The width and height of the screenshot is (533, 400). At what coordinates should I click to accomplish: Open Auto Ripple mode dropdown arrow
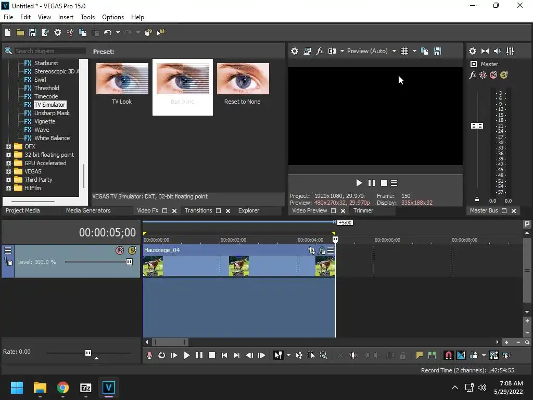[x=484, y=355]
